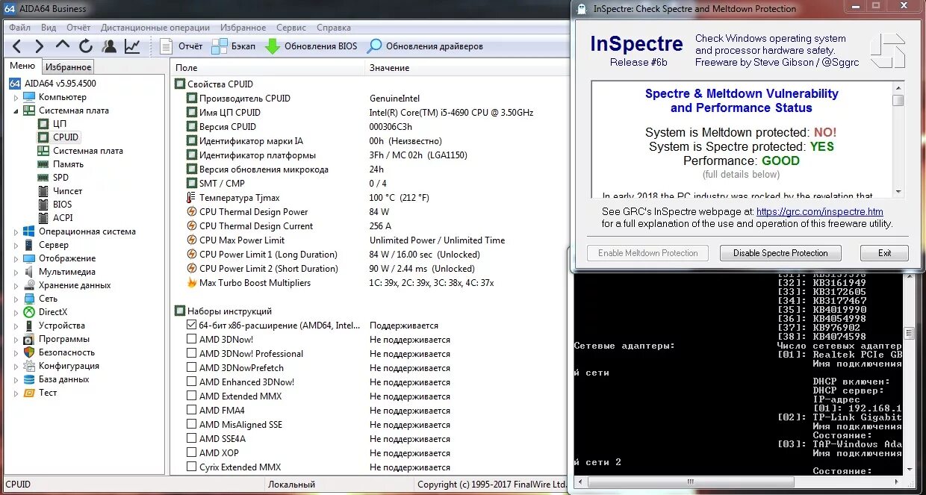Toggle the AMD MisAligned SSE checkbox
This screenshot has width=926, height=495.
192,425
